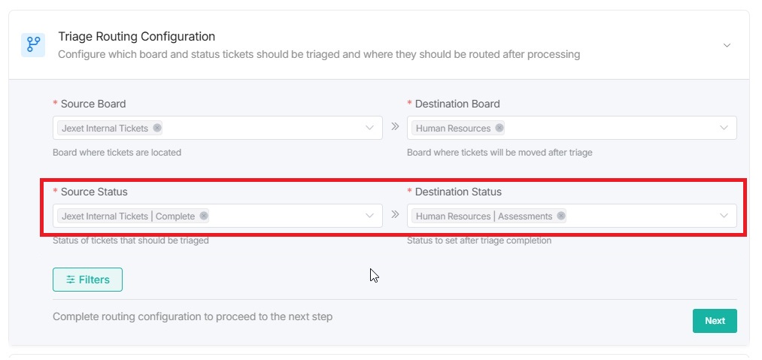Select the Human Resources | Assessments chip label

(484, 216)
